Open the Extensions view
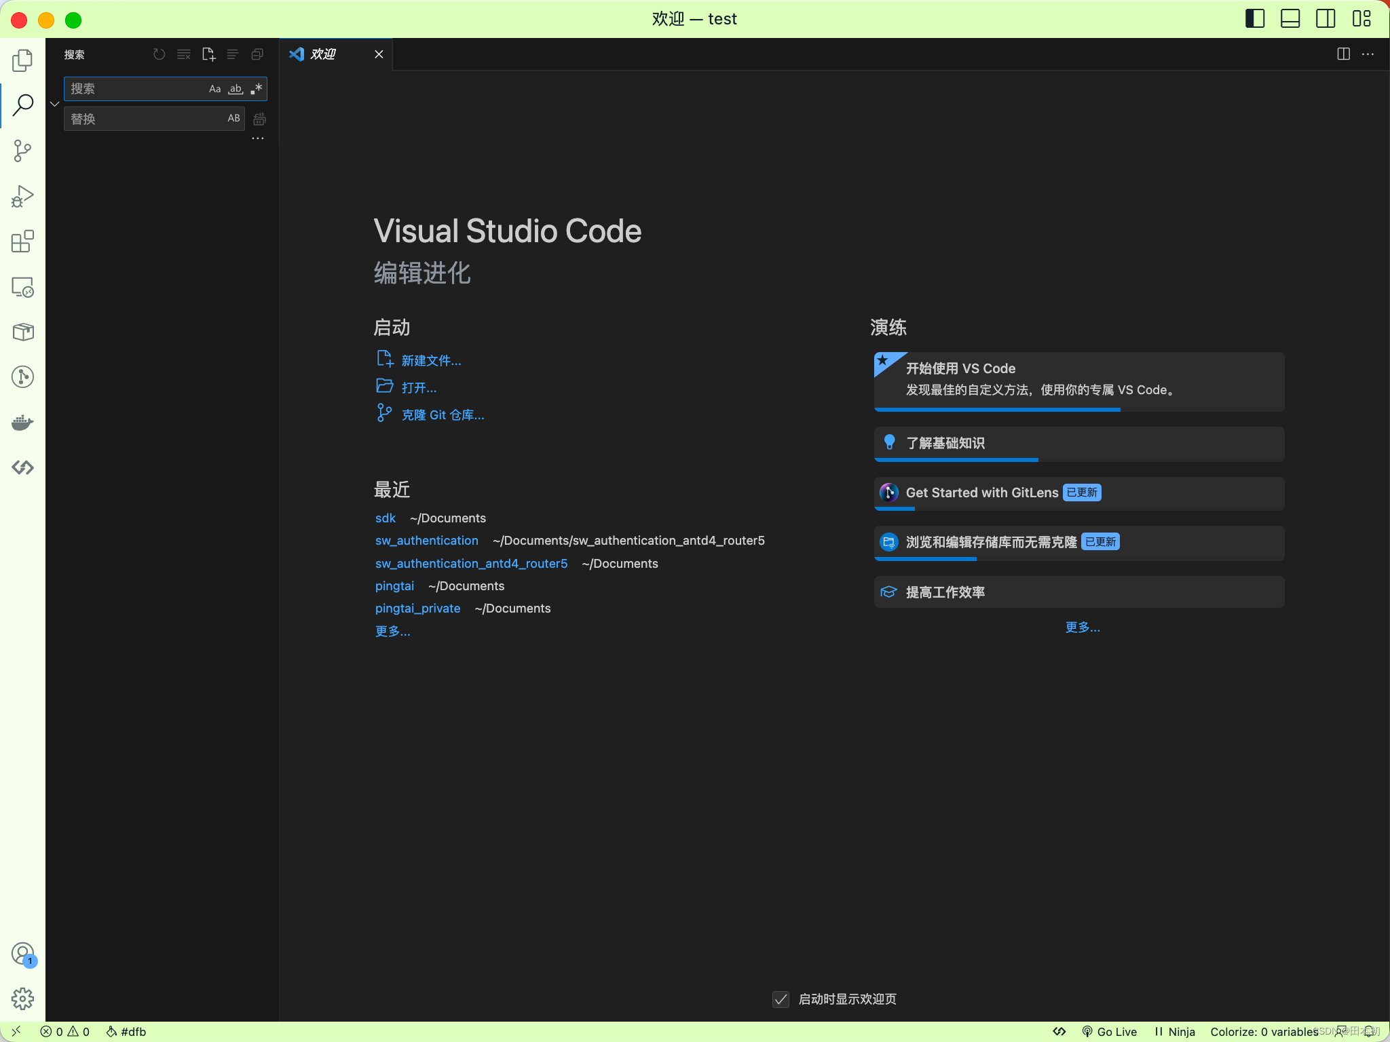The height and width of the screenshot is (1042, 1390). [x=22, y=242]
